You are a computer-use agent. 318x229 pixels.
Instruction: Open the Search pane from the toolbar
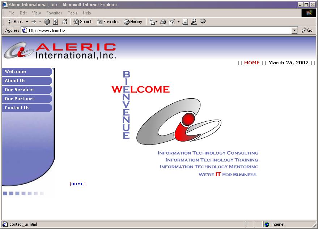click(x=83, y=22)
